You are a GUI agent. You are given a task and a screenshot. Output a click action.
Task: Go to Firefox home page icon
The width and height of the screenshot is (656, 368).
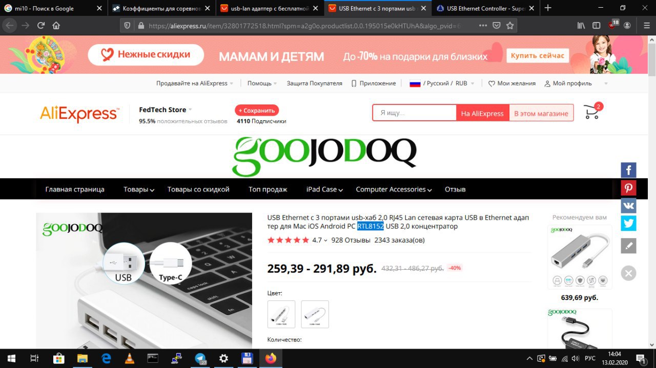[x=56, y=25]
